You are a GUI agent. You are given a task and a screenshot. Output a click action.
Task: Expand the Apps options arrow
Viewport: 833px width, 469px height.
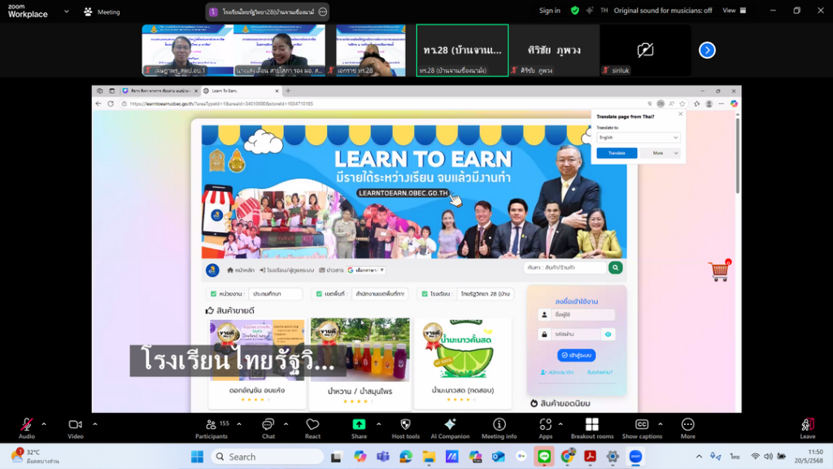pyautogui.click(x=560, y=423)
